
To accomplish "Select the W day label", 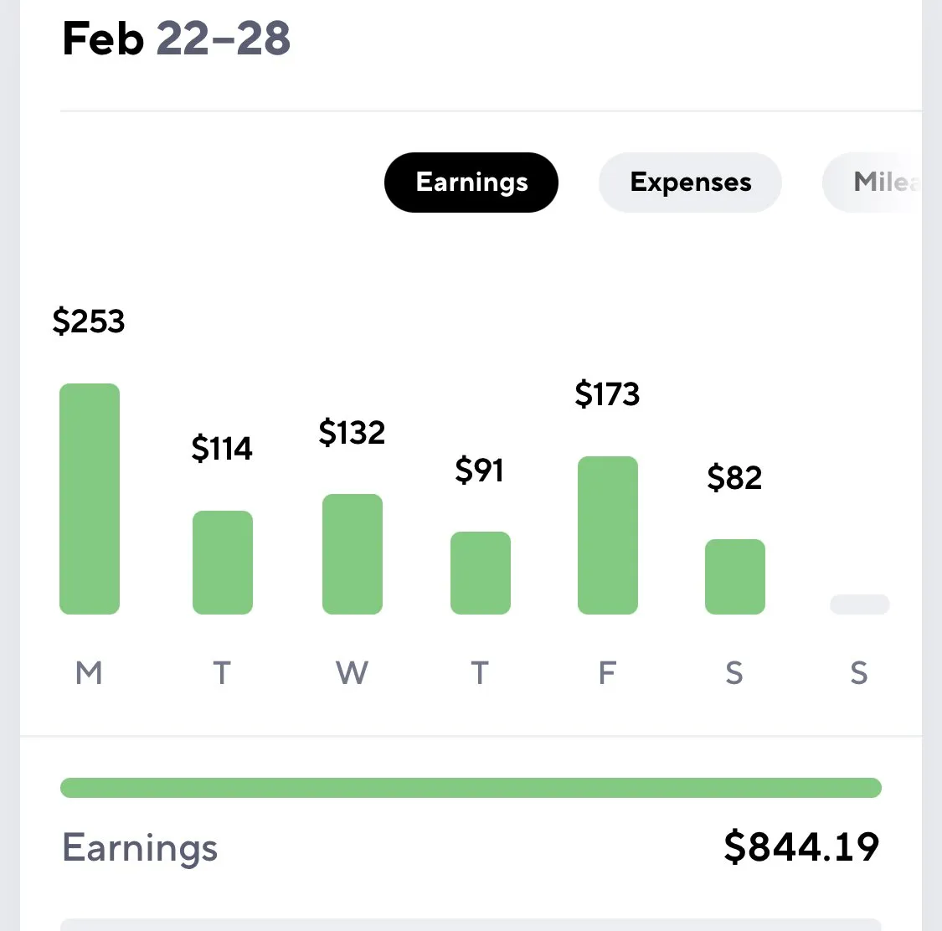I will pos(352,672).
